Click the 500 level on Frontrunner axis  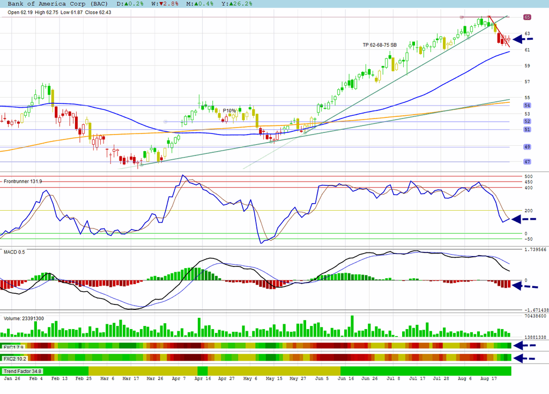click(529, 176)
